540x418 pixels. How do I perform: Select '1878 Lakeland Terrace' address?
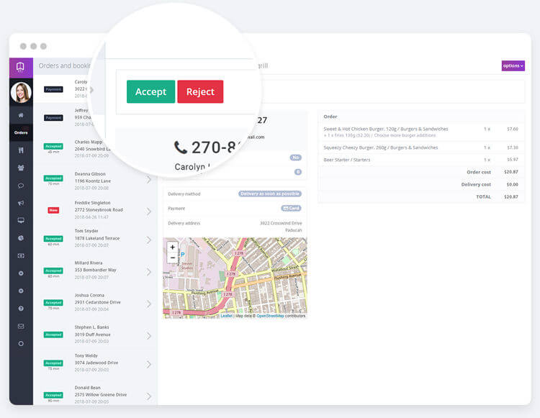point(97,238)
